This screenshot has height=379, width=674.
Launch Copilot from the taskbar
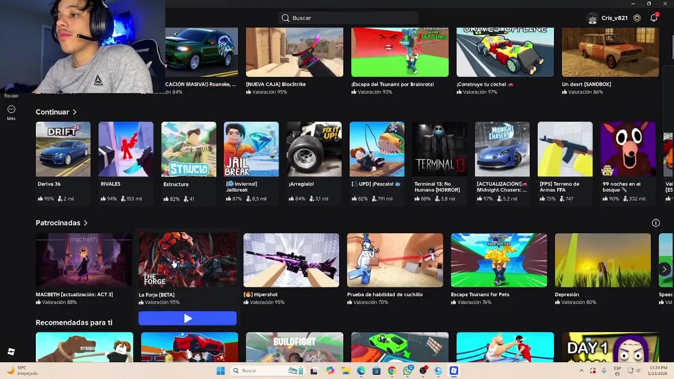330,371
